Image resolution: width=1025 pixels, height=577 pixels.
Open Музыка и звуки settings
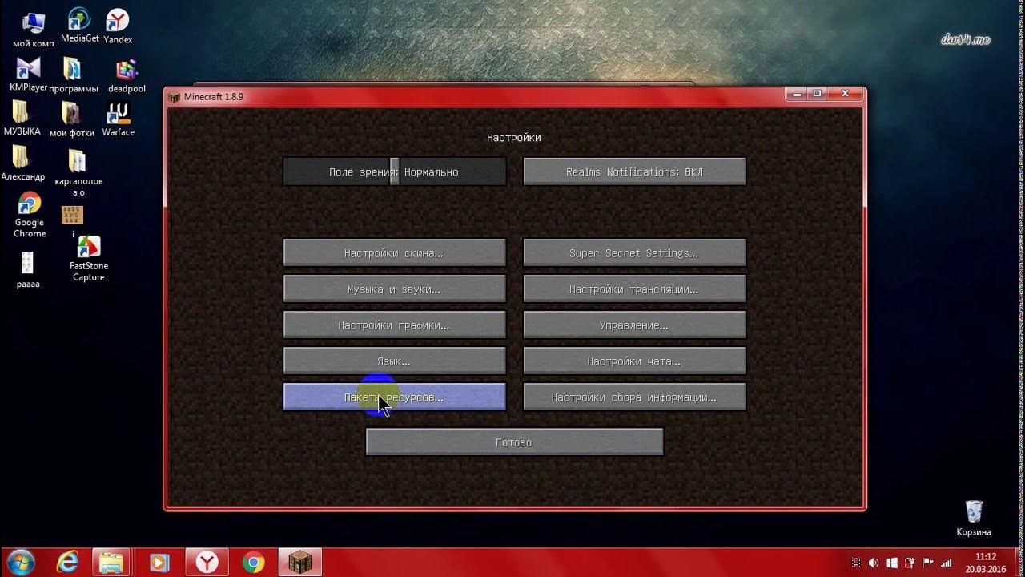point(394,288)
